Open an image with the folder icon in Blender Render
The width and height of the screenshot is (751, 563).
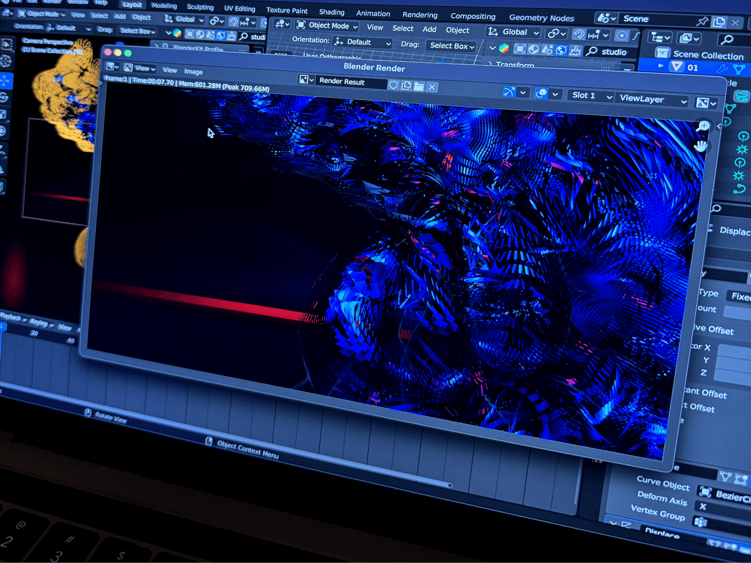419,86
